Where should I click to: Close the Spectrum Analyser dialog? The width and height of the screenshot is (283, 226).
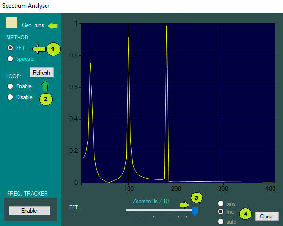266,216
